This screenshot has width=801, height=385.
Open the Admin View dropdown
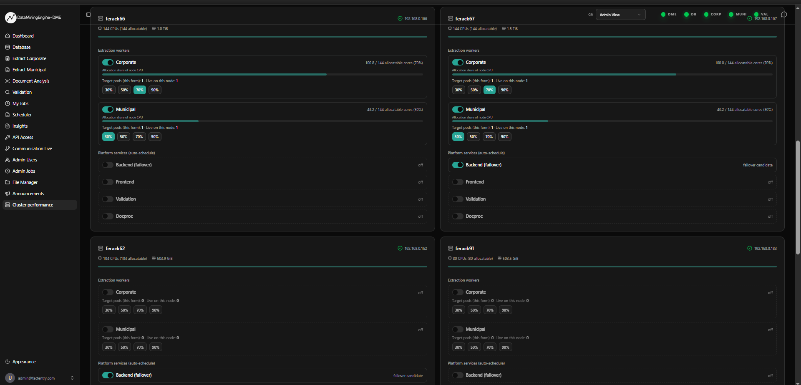coord(620,15)
